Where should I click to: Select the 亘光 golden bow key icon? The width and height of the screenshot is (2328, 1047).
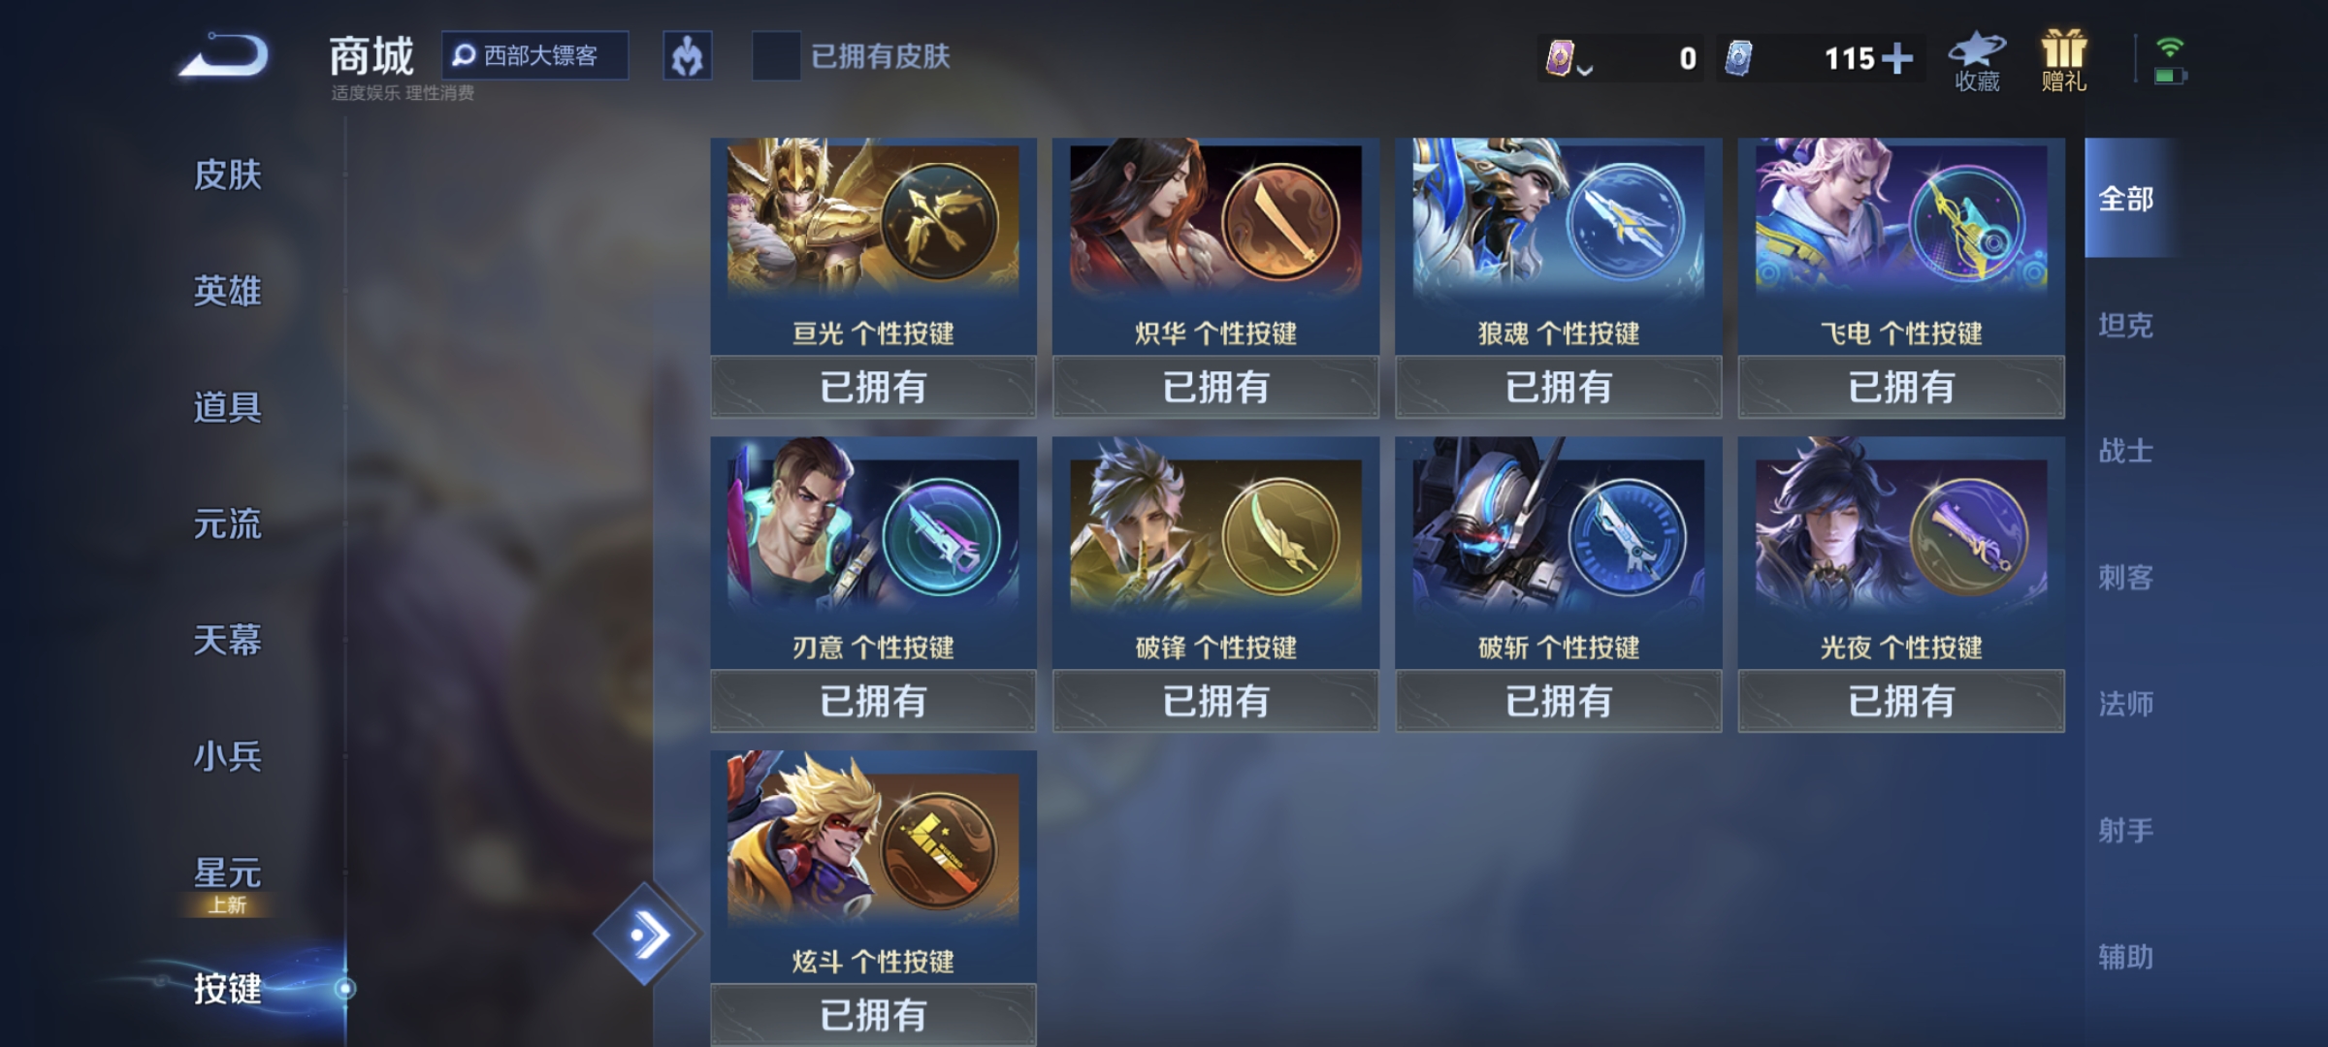939,221
